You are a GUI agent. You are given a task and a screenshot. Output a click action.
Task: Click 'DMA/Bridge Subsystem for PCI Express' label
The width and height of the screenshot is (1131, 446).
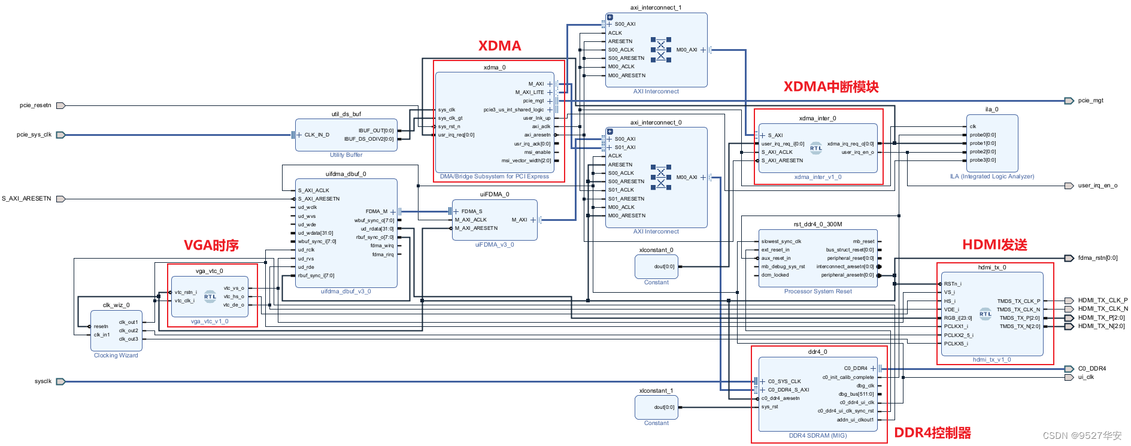[x=495, y=177]
